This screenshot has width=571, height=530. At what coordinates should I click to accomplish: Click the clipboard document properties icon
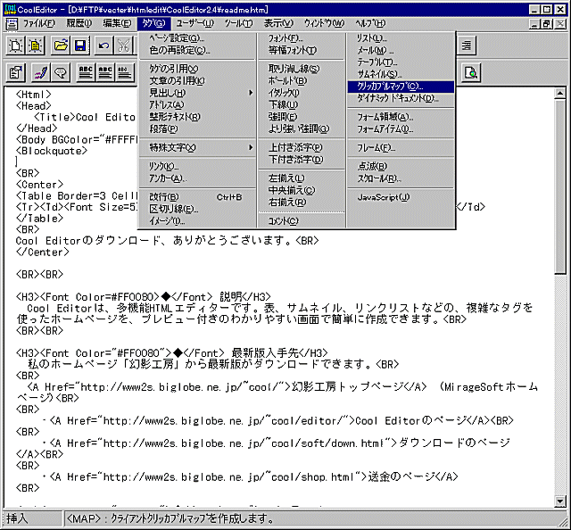(x=16, y=72)
